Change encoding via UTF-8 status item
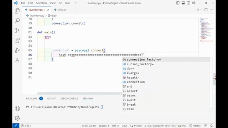The image size is (228, 128). point(115,126)
